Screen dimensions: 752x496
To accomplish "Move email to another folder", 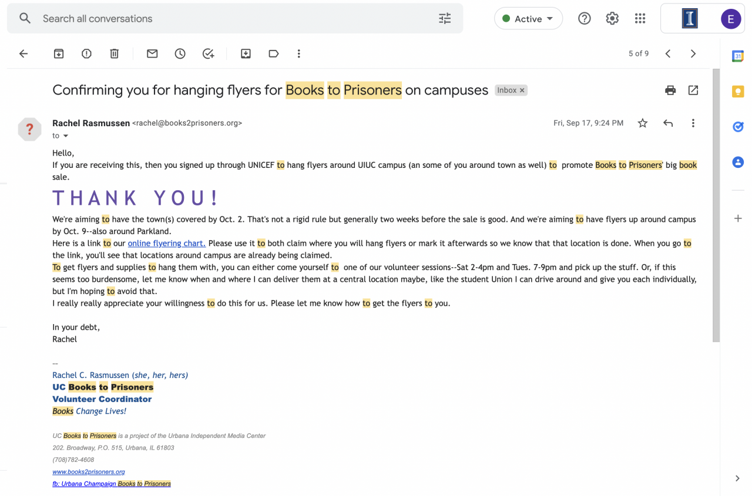I will [246, 54].
